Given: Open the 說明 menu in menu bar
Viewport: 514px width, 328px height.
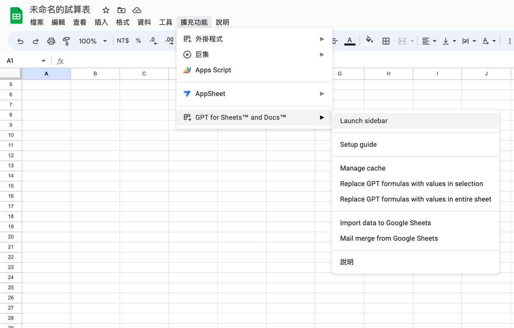Looking at the screenshot, I should [x=222, y=22].
